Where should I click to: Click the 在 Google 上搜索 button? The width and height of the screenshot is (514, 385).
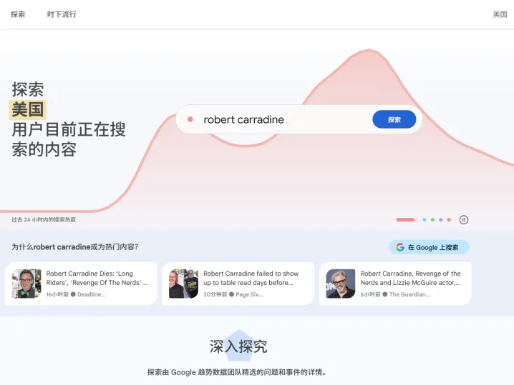click(x=429, y=247)
